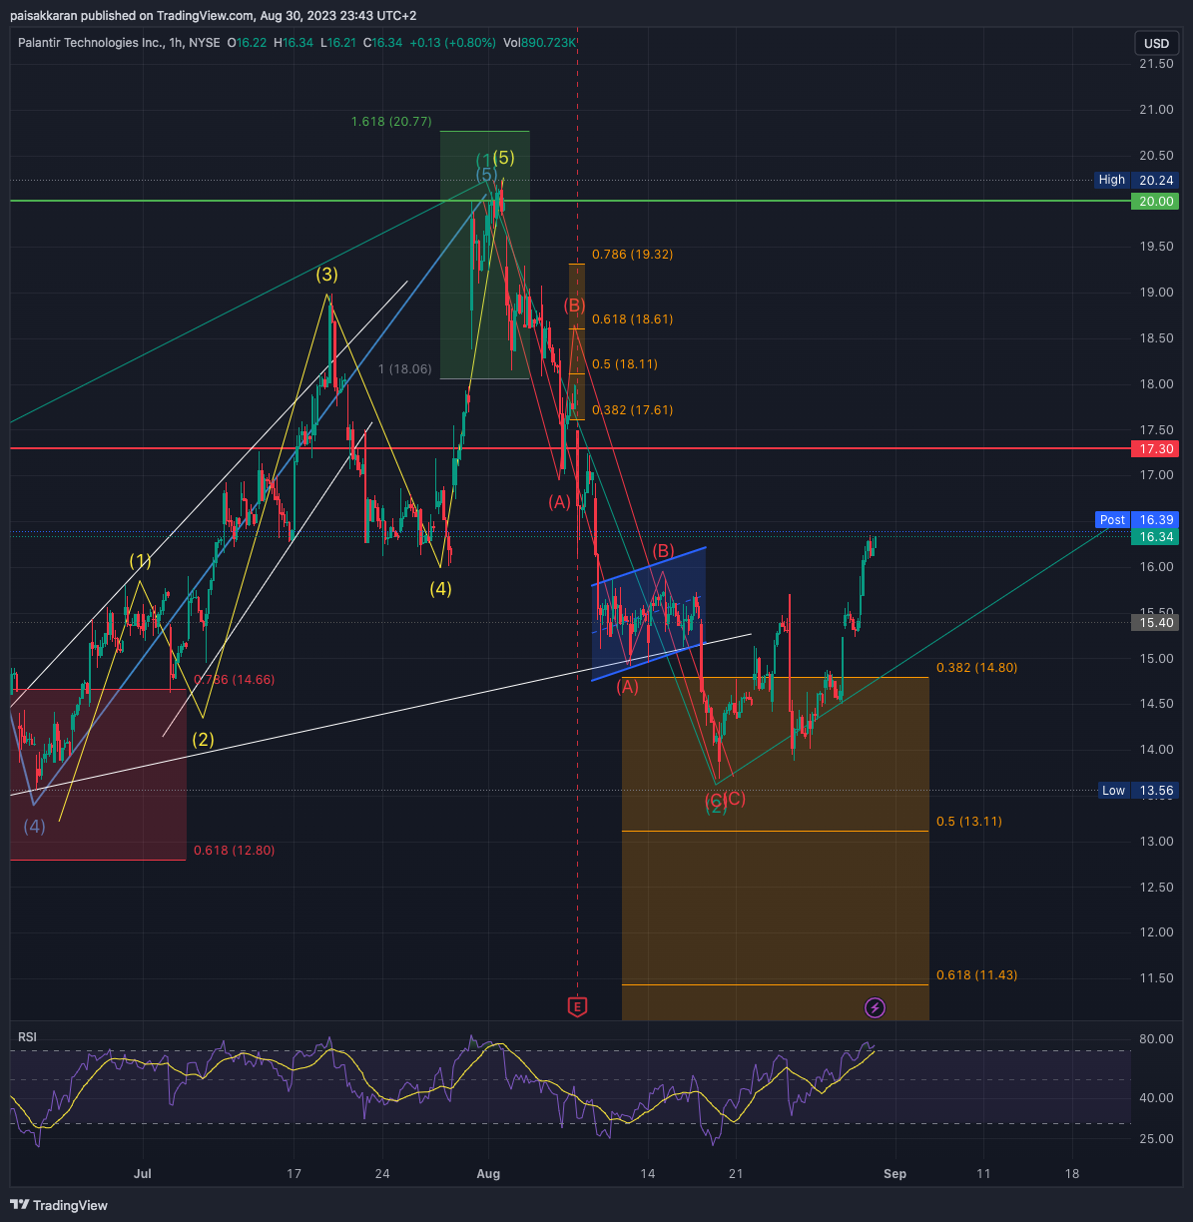Click the Aug date axis label
1193x1222 pixels.
tap(487, 1173)
